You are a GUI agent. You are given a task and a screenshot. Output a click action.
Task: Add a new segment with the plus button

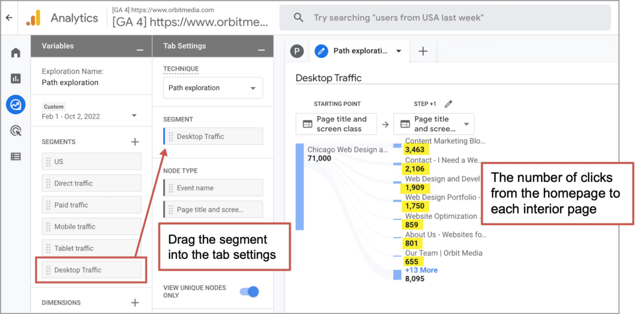(x=135, y=142)
